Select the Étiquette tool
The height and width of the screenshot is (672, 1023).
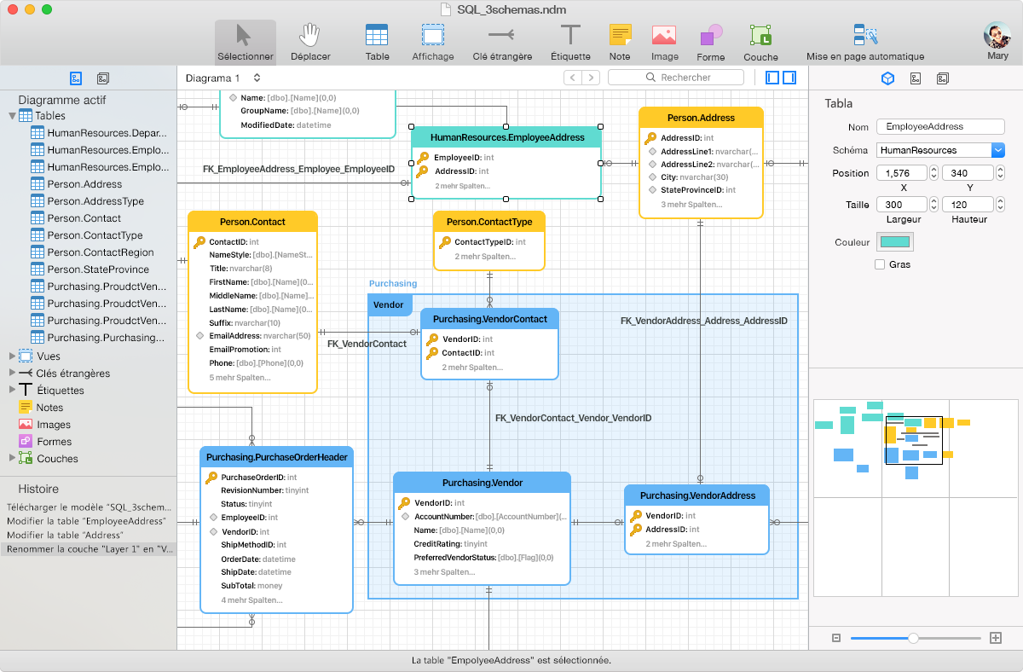pyautogui.click(x=570, y=38)
